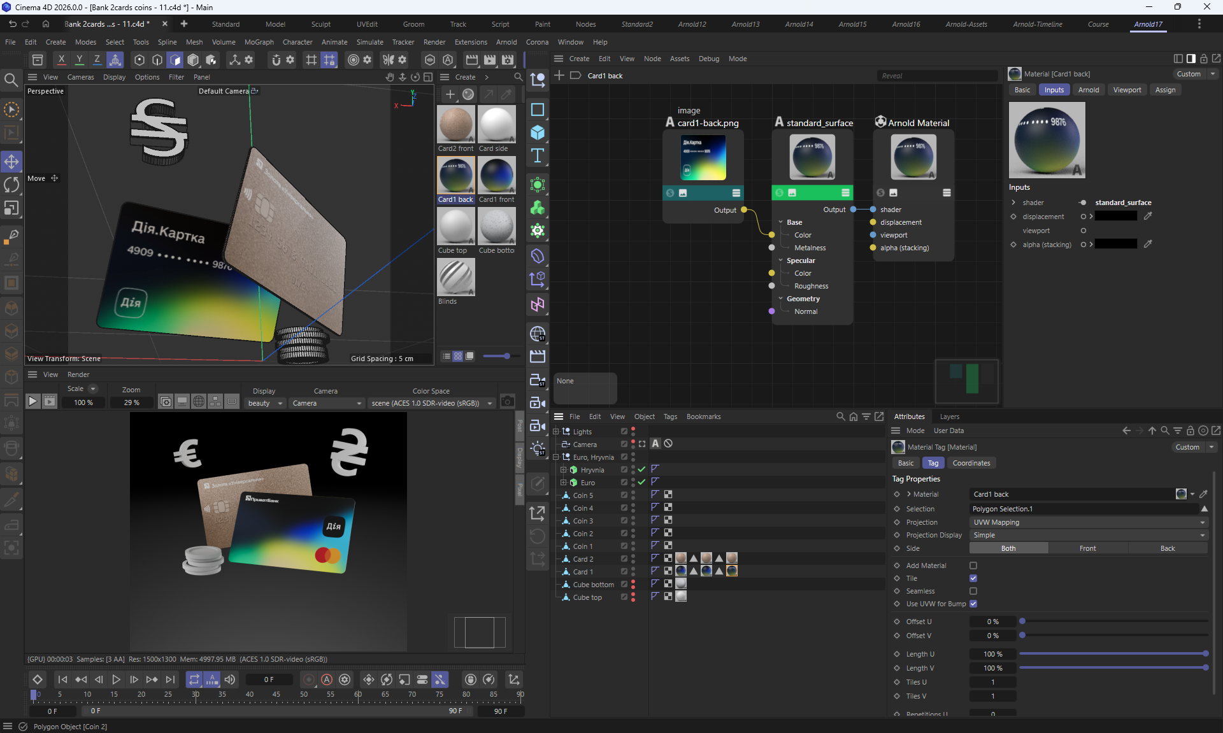Screen dimensions: 1223x733
Task: Select the Blinds material thumbnail
Action: tap(455, 278)
